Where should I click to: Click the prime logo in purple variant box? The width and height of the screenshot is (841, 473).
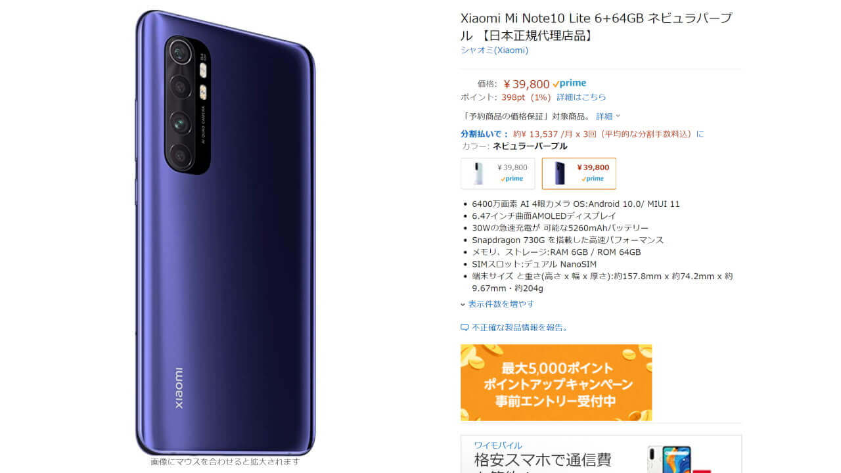coord(593,179)
